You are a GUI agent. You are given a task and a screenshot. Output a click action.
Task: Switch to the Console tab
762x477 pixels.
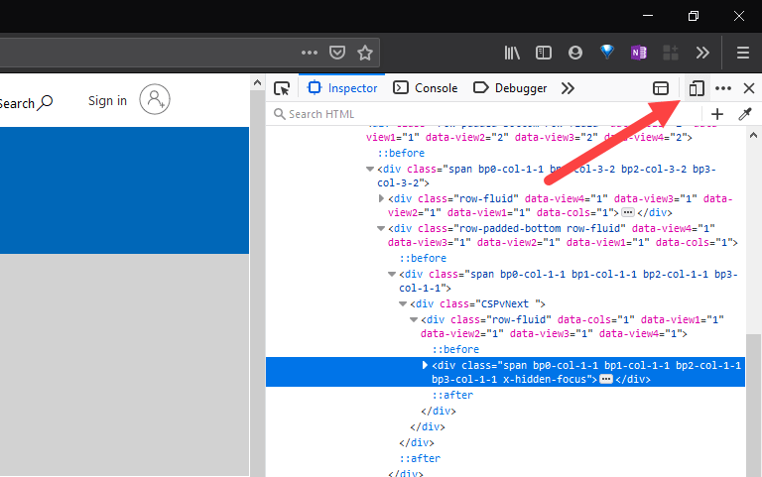pos(426,88)
